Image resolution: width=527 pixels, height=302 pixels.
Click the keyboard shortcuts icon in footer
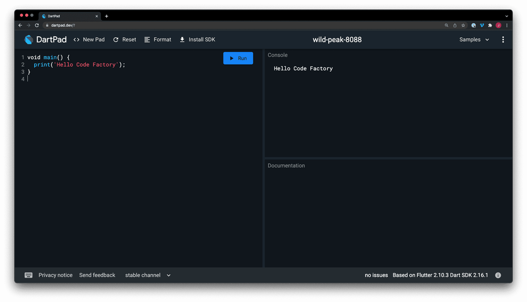pos(29,275)
